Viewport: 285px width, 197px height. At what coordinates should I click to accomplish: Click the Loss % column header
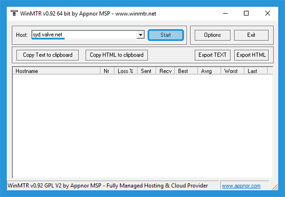(x=126, y=71)
